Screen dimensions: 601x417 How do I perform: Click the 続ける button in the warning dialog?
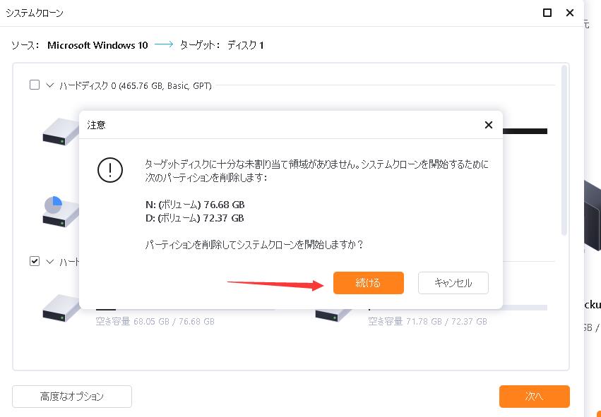point(368,283)
